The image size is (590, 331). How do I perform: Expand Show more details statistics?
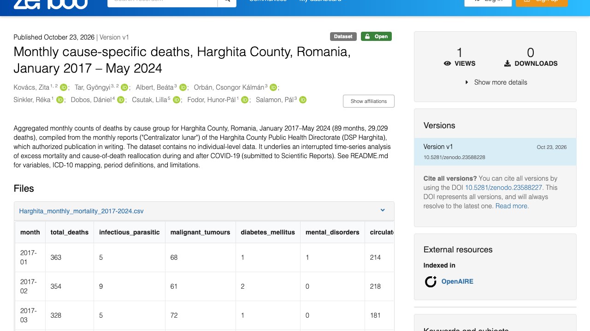coord(495,82)
